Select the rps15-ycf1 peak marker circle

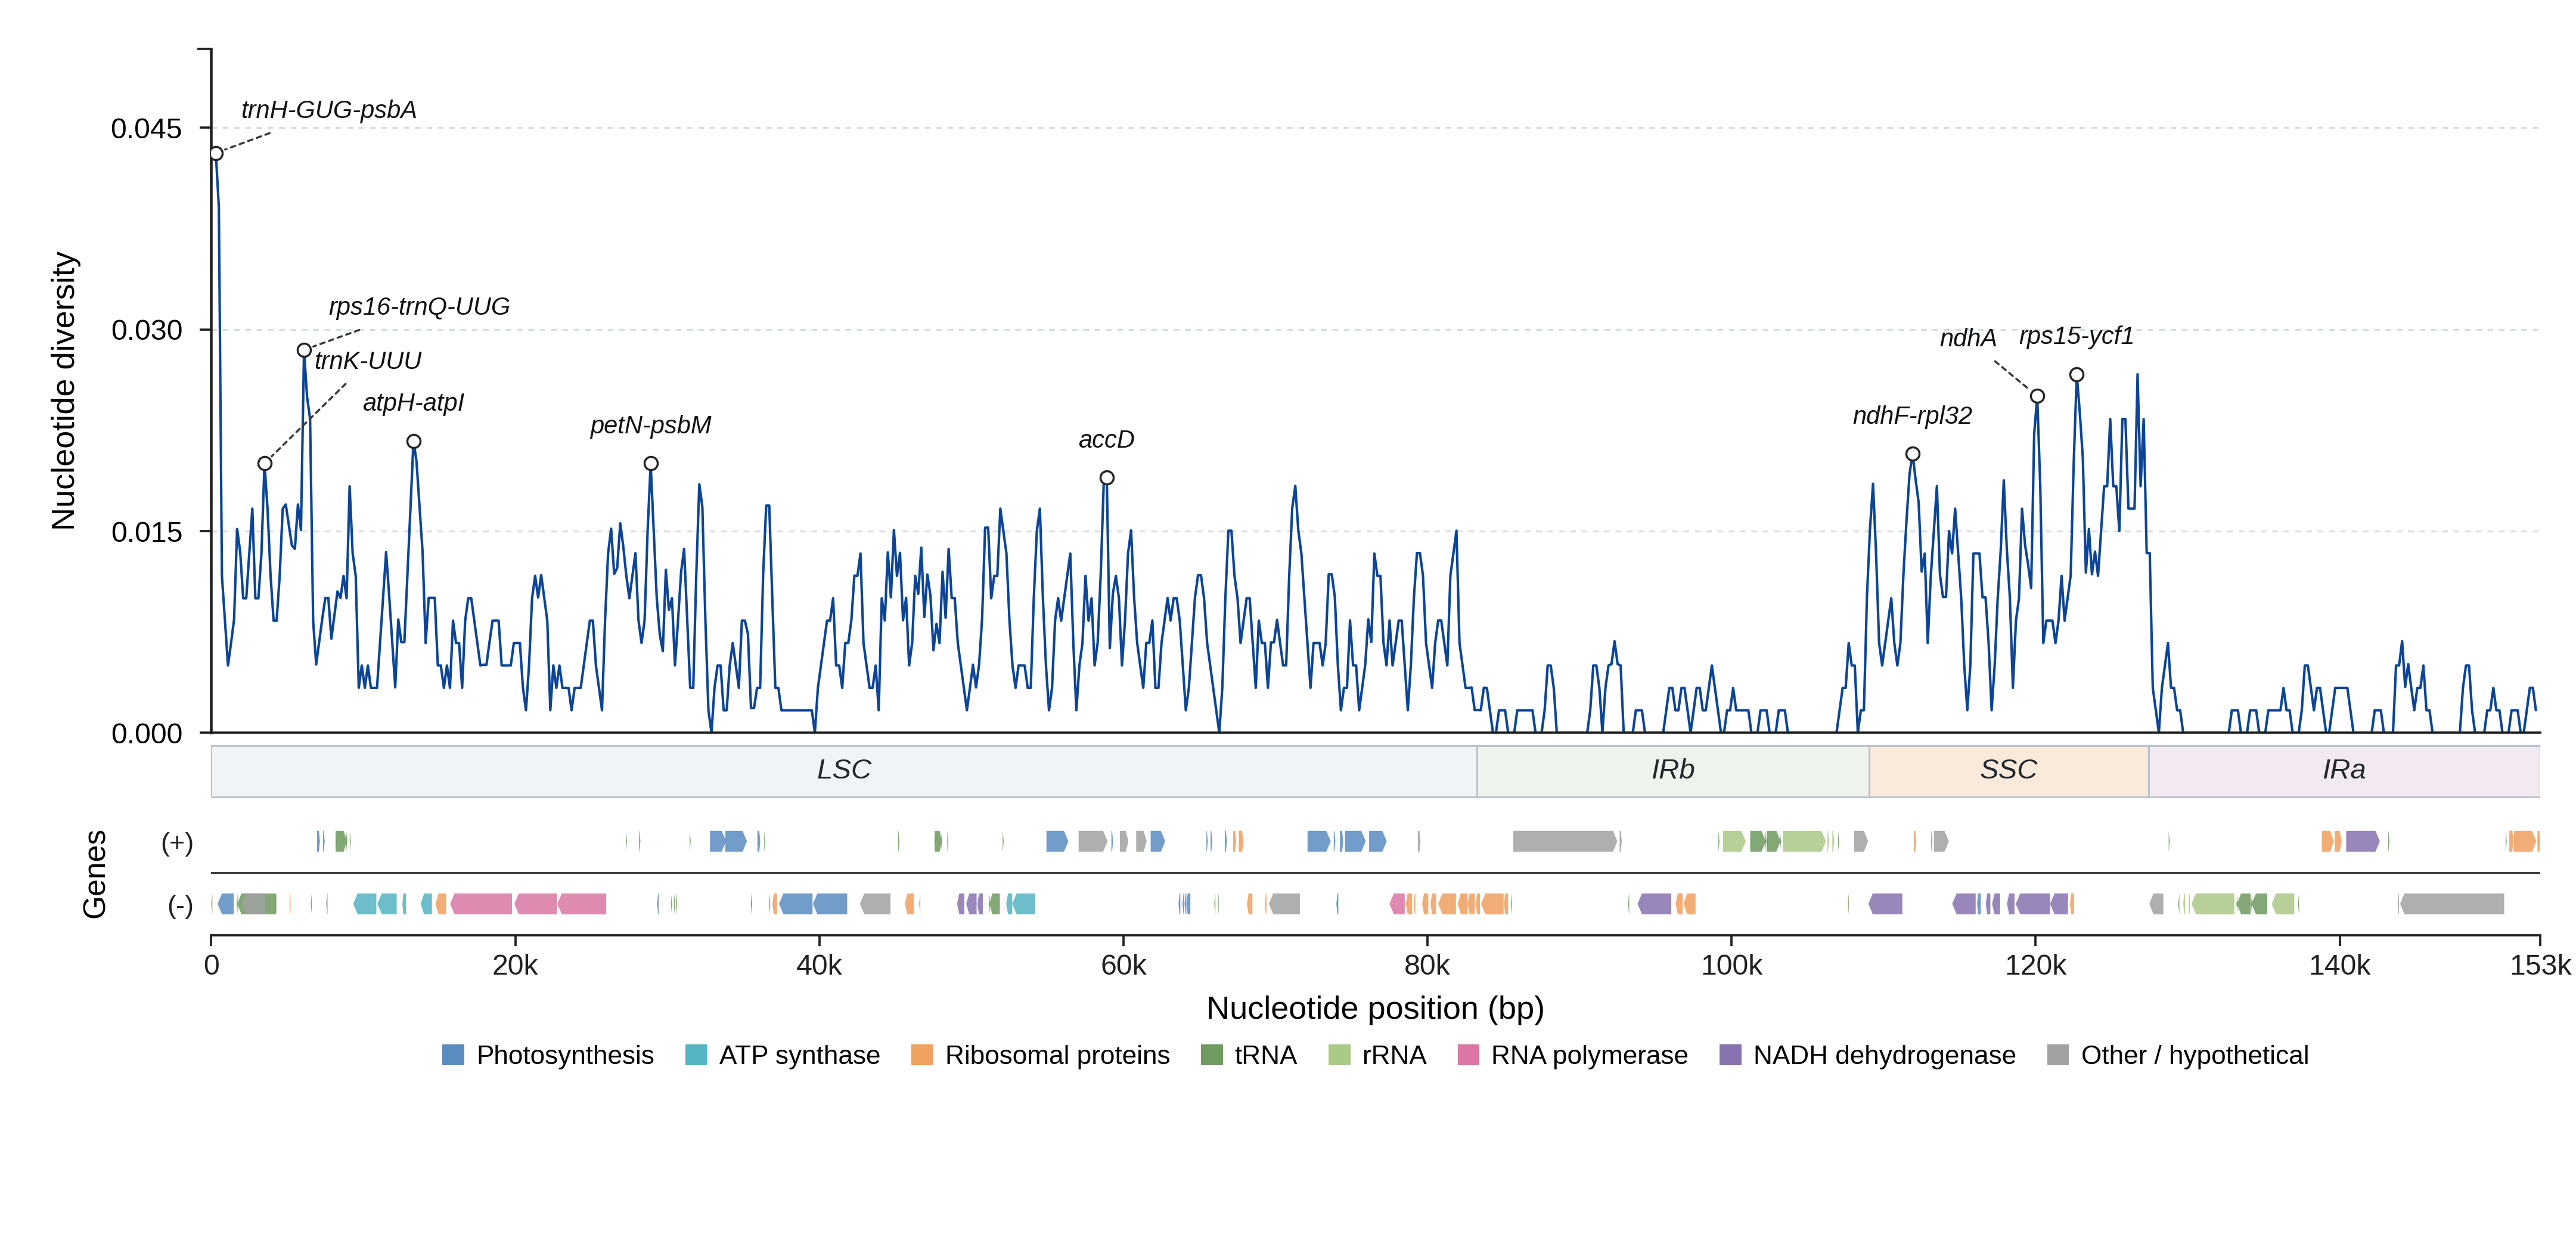point(2077,375)
